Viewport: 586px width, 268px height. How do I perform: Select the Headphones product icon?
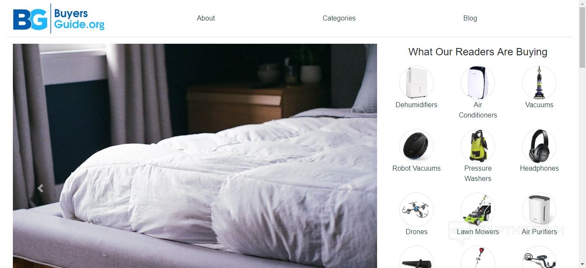[539, 146]
